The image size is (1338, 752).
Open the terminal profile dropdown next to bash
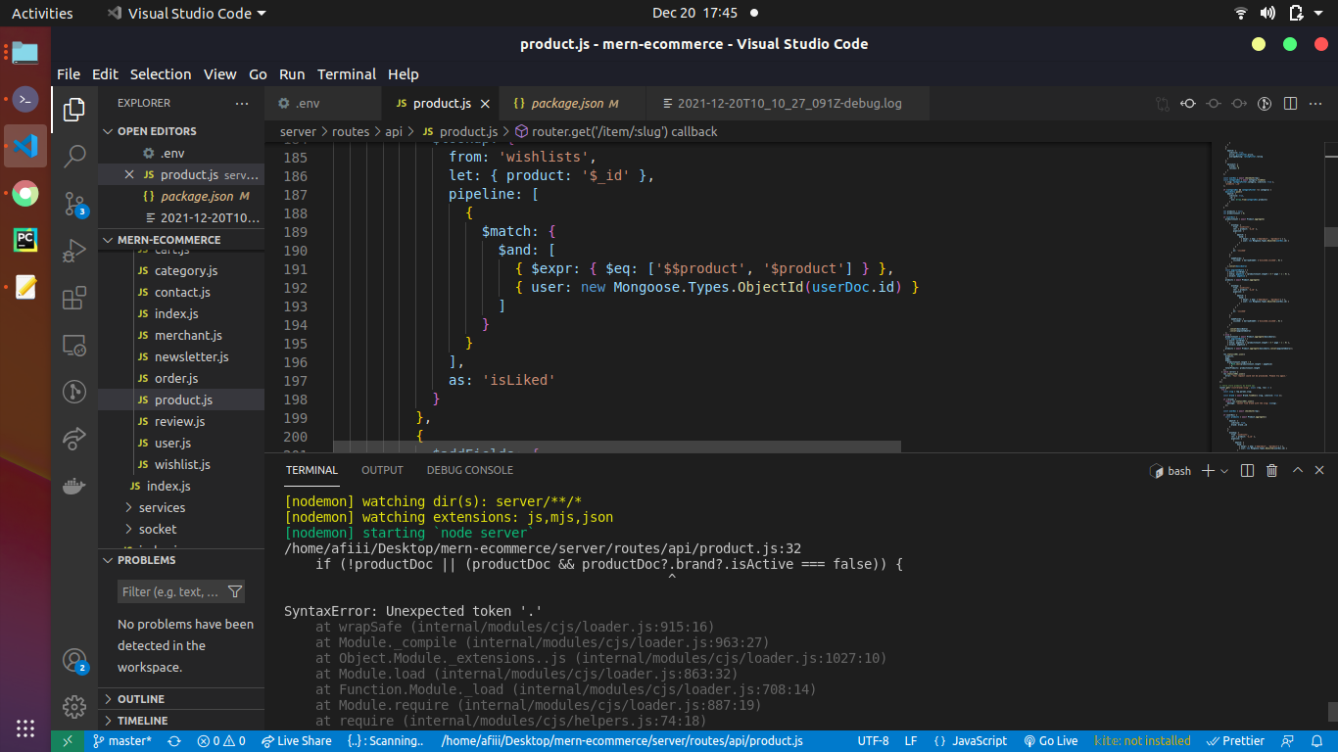tap(1223, 470)
